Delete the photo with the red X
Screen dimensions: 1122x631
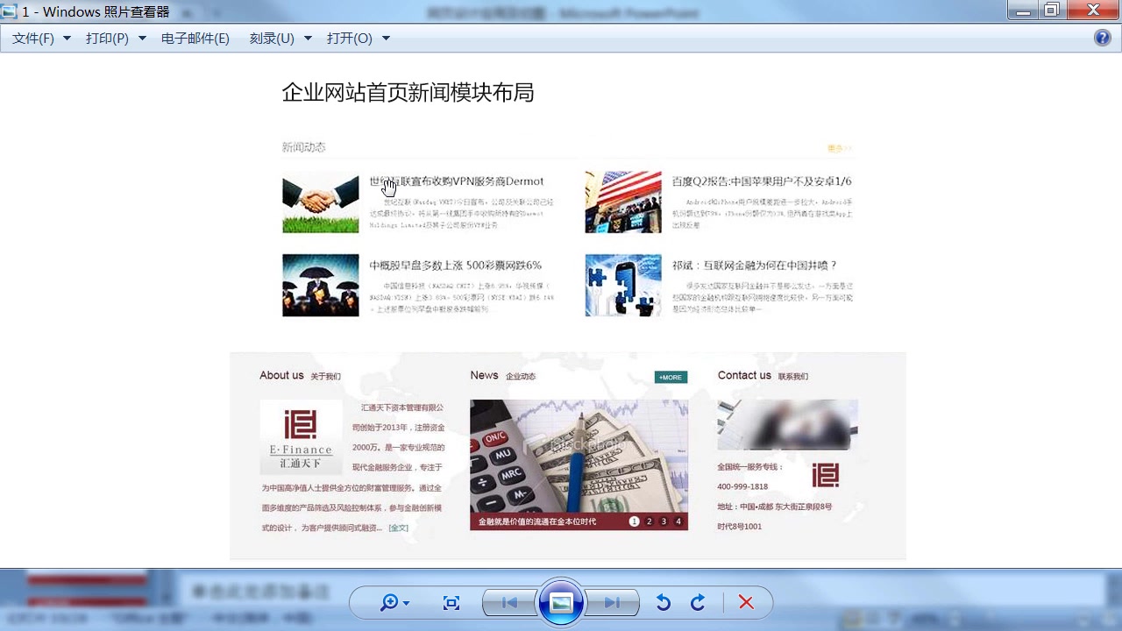click(747, 602)
